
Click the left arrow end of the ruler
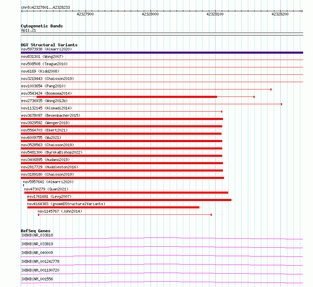tap(22, 11)
